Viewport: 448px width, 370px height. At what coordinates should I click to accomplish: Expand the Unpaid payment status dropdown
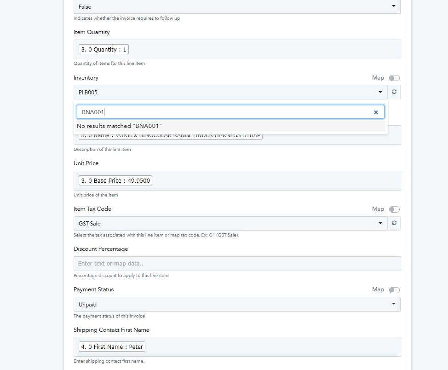(236, 304)
